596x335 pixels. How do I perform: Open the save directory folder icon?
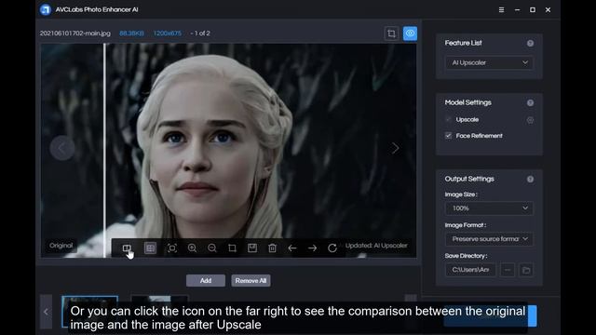(526, 270)
